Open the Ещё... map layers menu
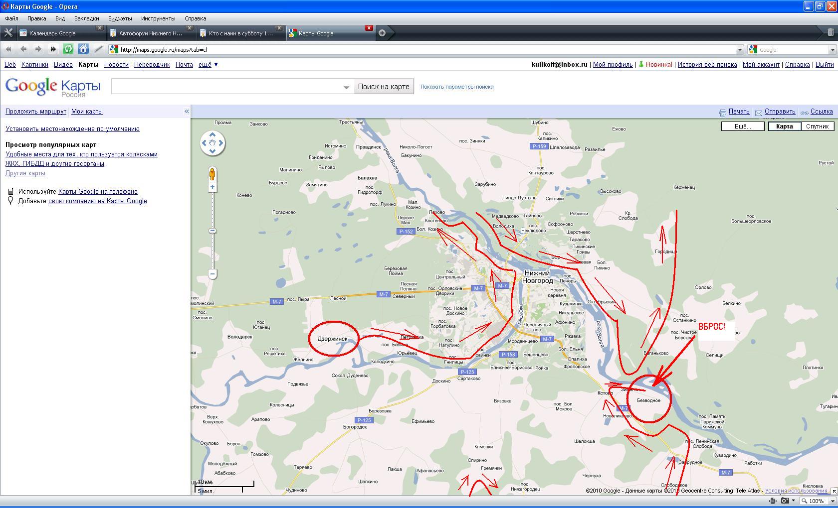Viewport: 838px width, 508px height. click(x=743, y=127)
